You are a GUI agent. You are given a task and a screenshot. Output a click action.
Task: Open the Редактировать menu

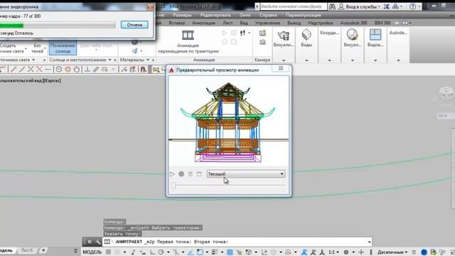click(x=215, y=15)
